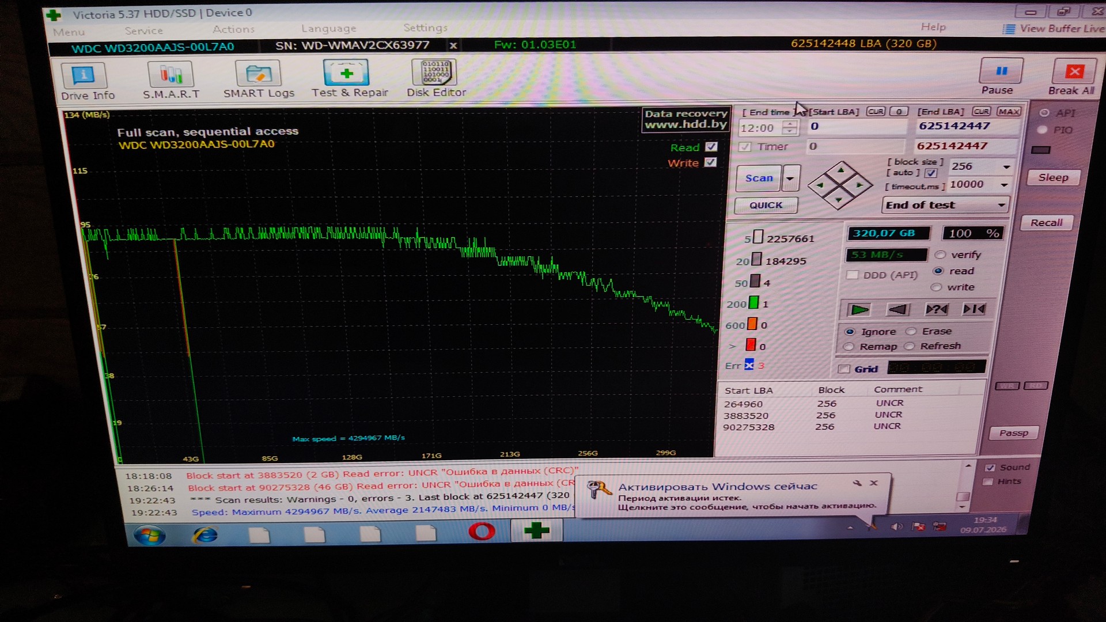Screen dimensions: 1106x622
Task: Click the Passp button
Action: (1014, 433)
